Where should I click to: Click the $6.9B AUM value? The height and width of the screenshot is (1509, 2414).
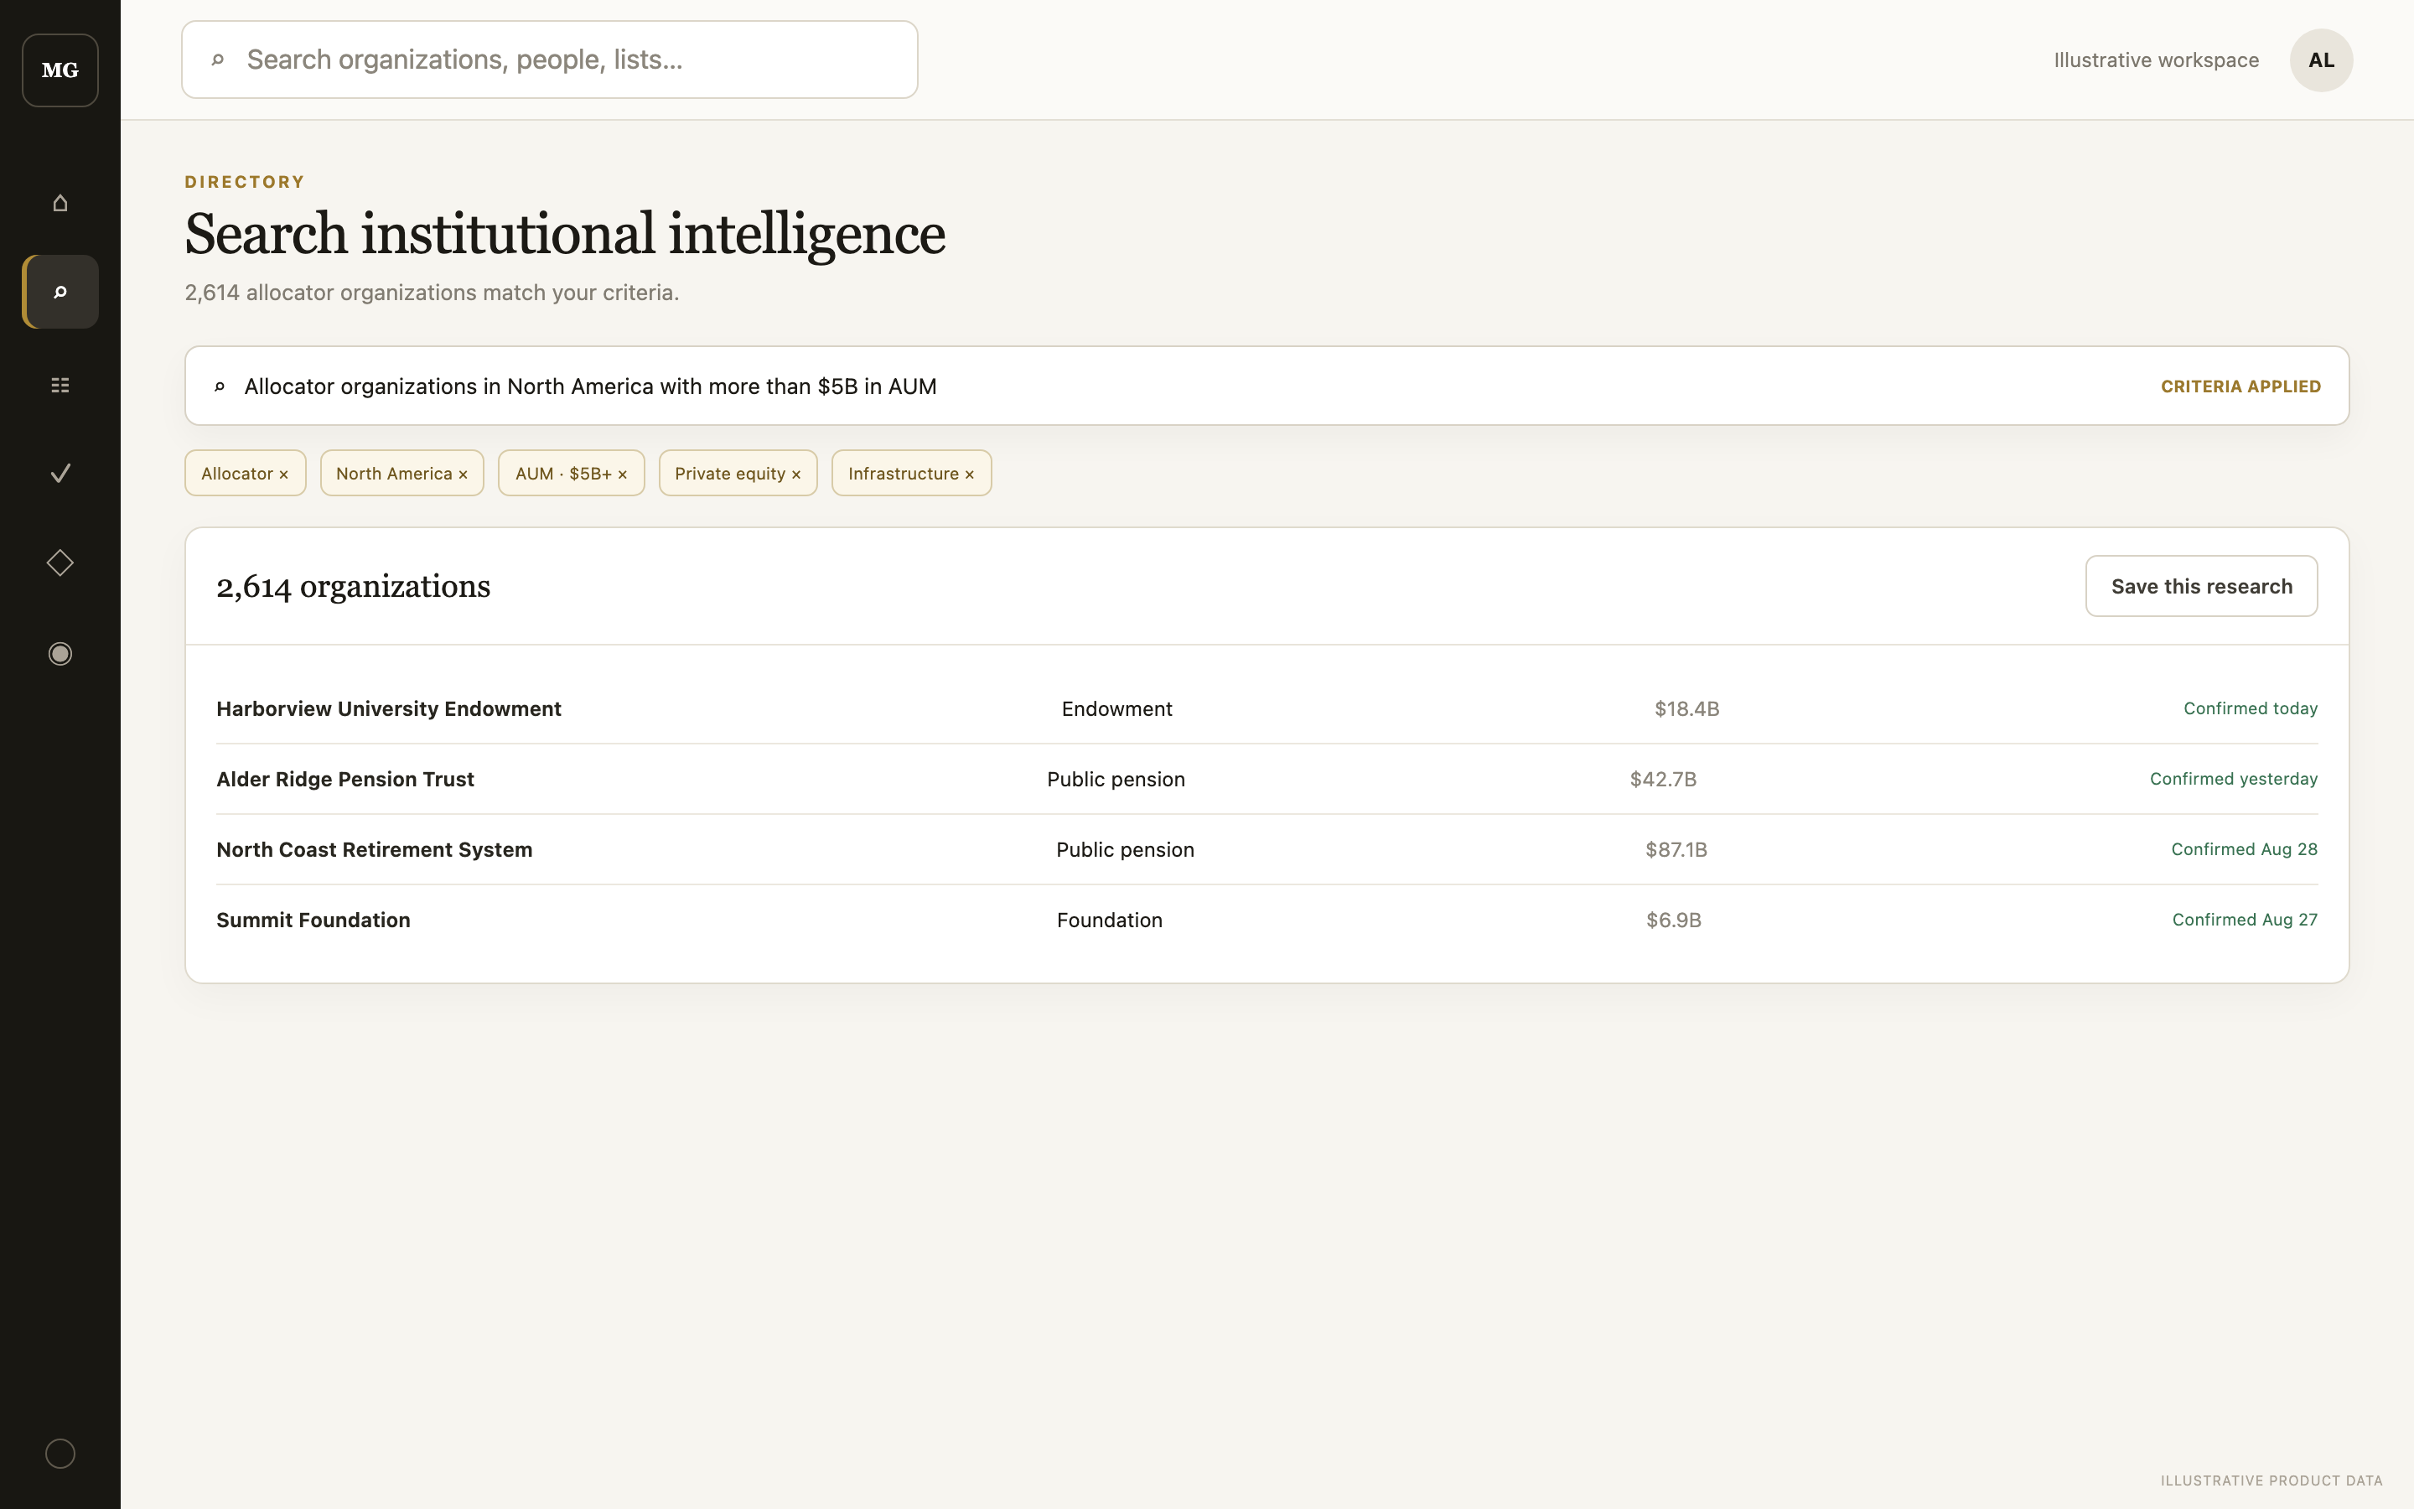(1673, 920)
